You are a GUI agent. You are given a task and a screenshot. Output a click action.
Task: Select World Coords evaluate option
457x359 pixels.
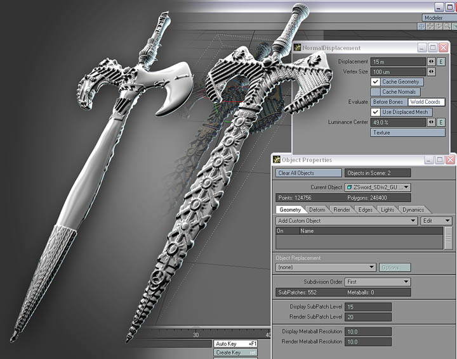click(x=426, y=102)
